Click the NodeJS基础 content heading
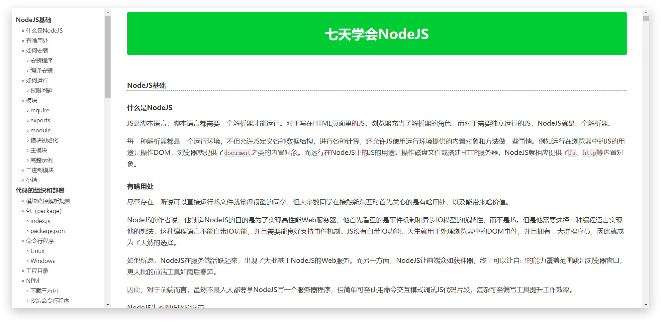661x323 pixels. coord(146,85)
